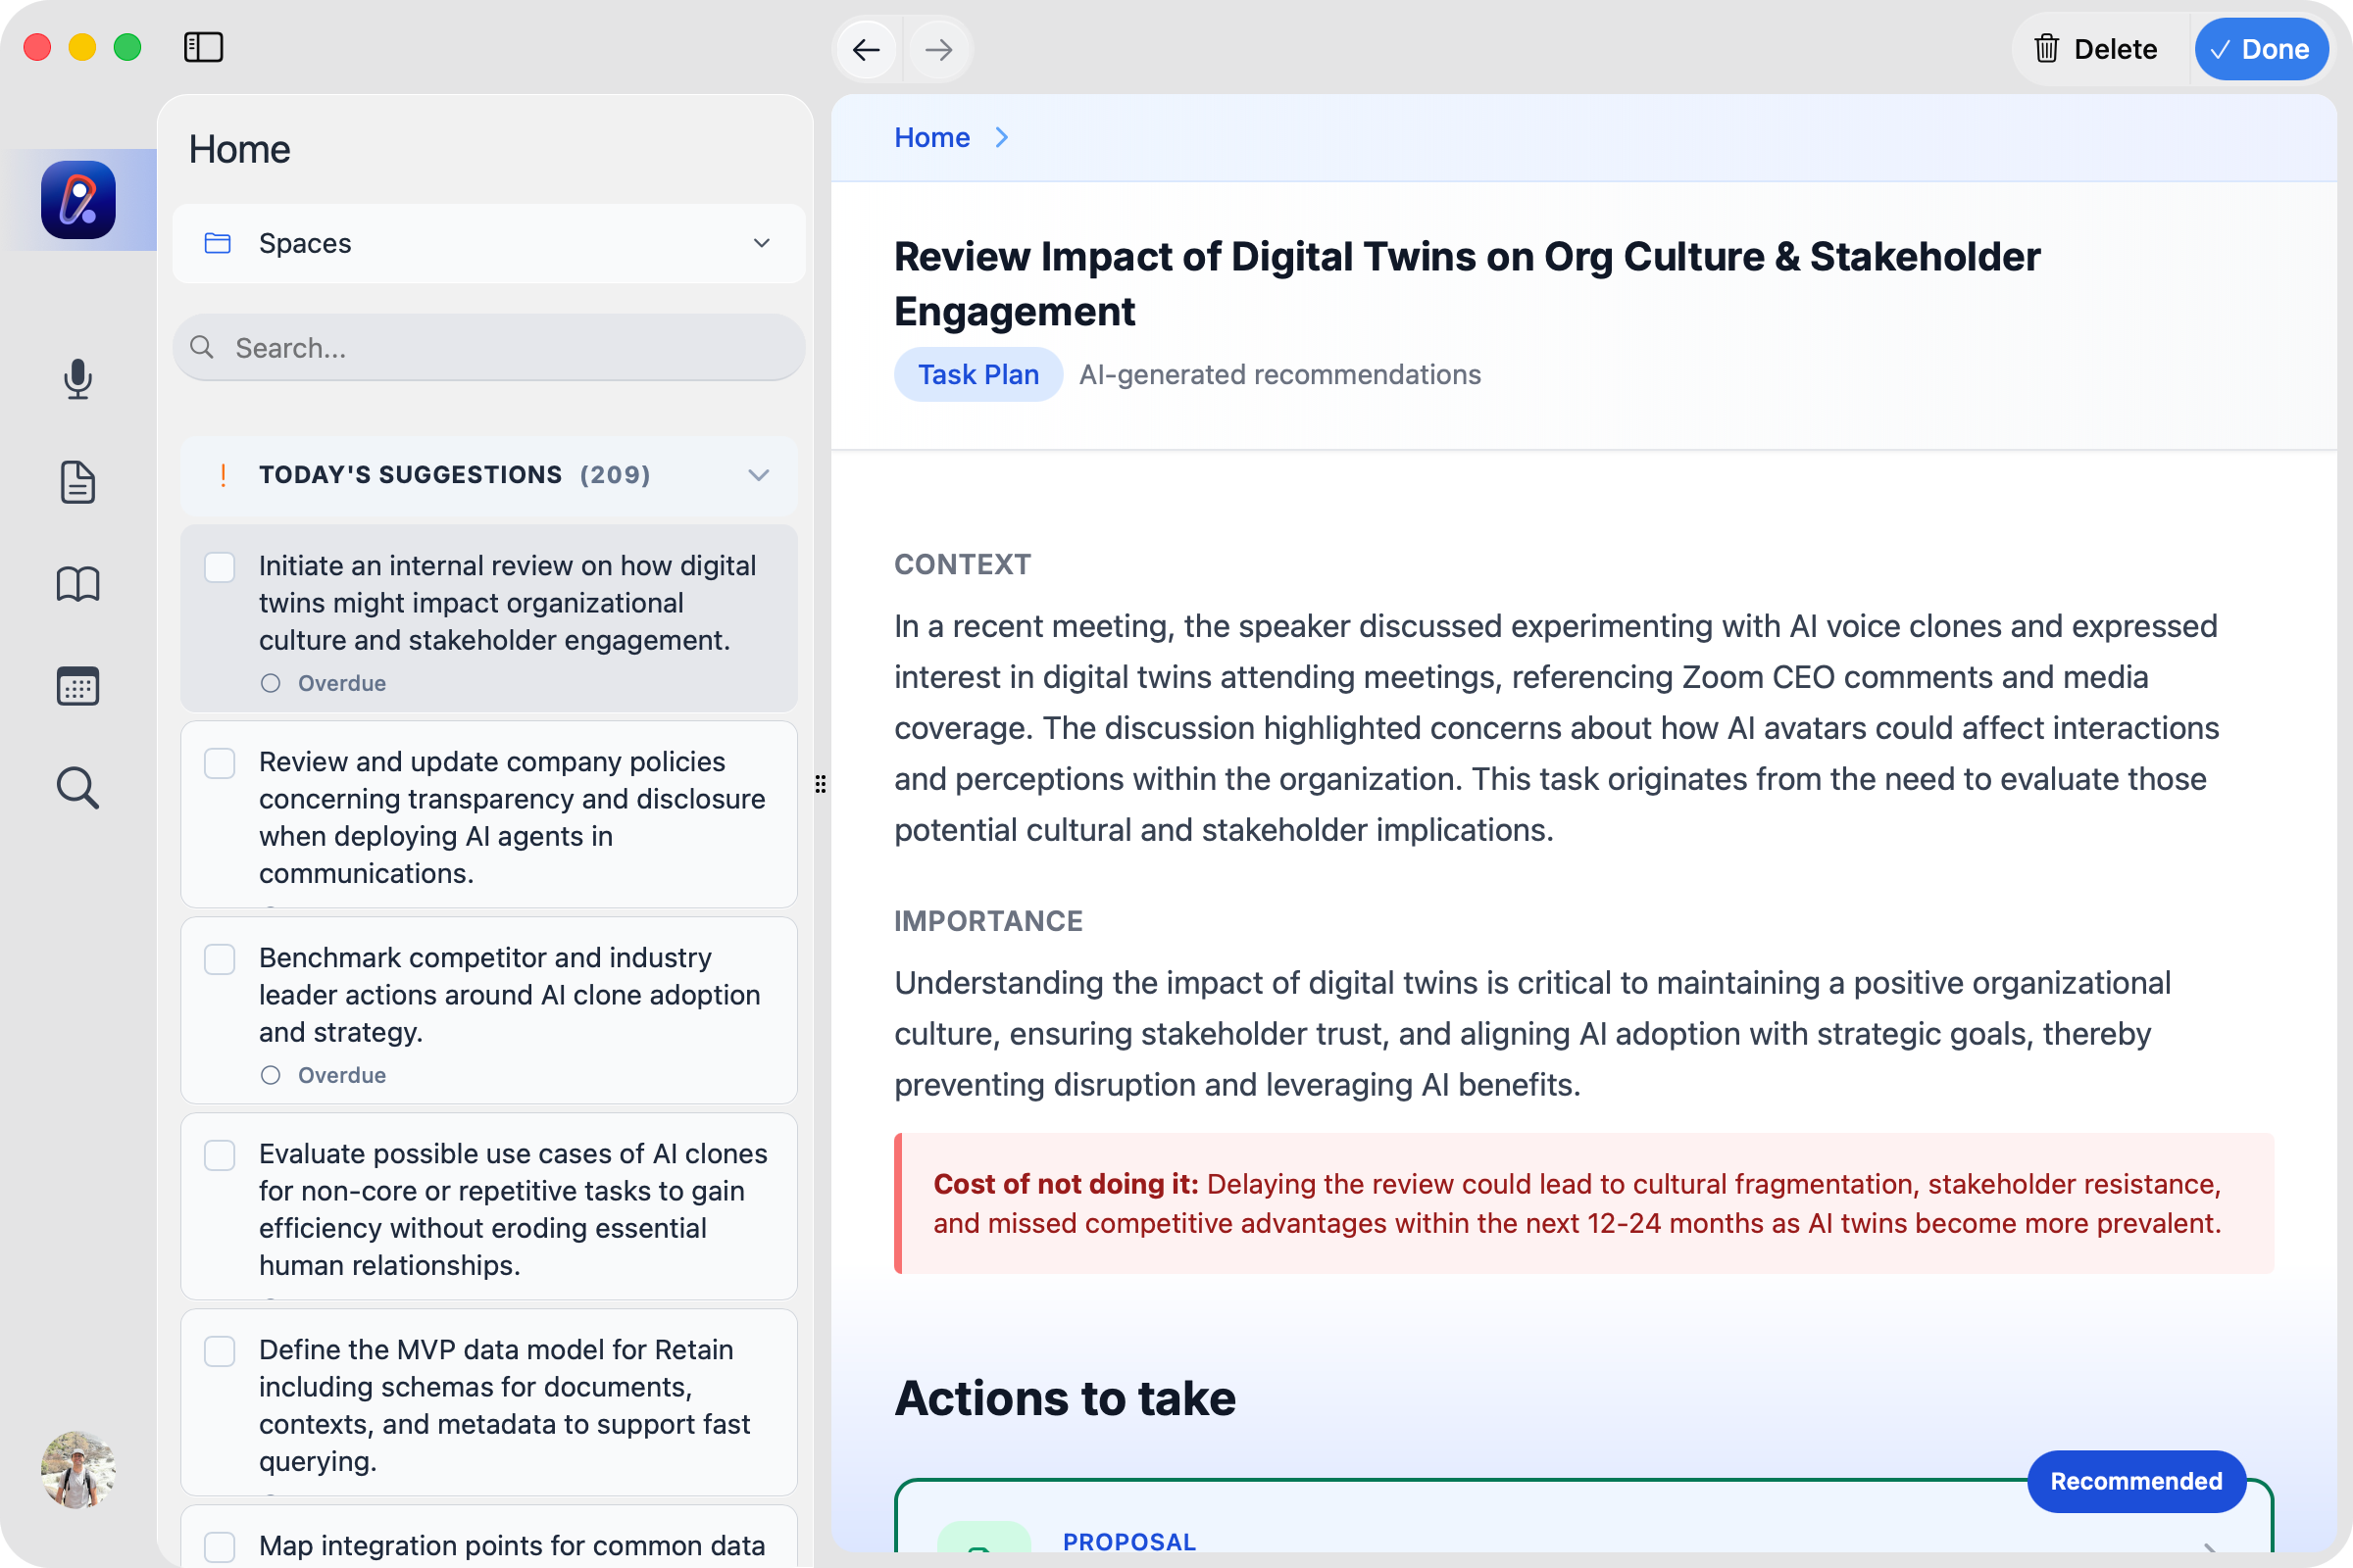This screenshot has height=1568, width=2353.
Task: Click the magnifying glass sidebar icon
Action: point(78,788)
